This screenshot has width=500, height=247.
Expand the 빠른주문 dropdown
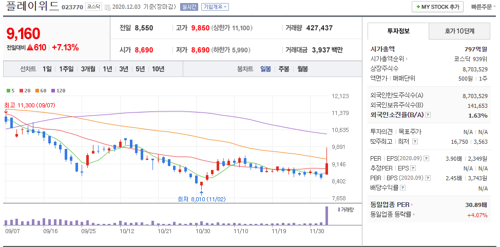(484, 7)
